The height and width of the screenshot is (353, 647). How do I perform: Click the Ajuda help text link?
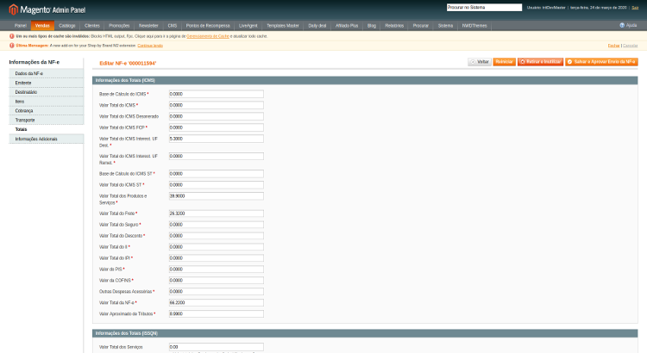[x=631, y=25]
